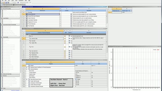Expand the Alternating Stress R-Ratio property
Screen dimensions: 162x91
coord(27,79)
